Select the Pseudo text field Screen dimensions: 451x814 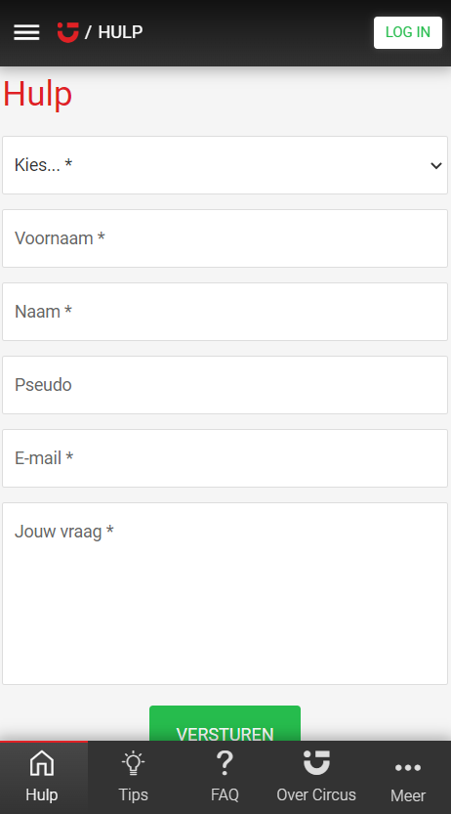(225, 385)
